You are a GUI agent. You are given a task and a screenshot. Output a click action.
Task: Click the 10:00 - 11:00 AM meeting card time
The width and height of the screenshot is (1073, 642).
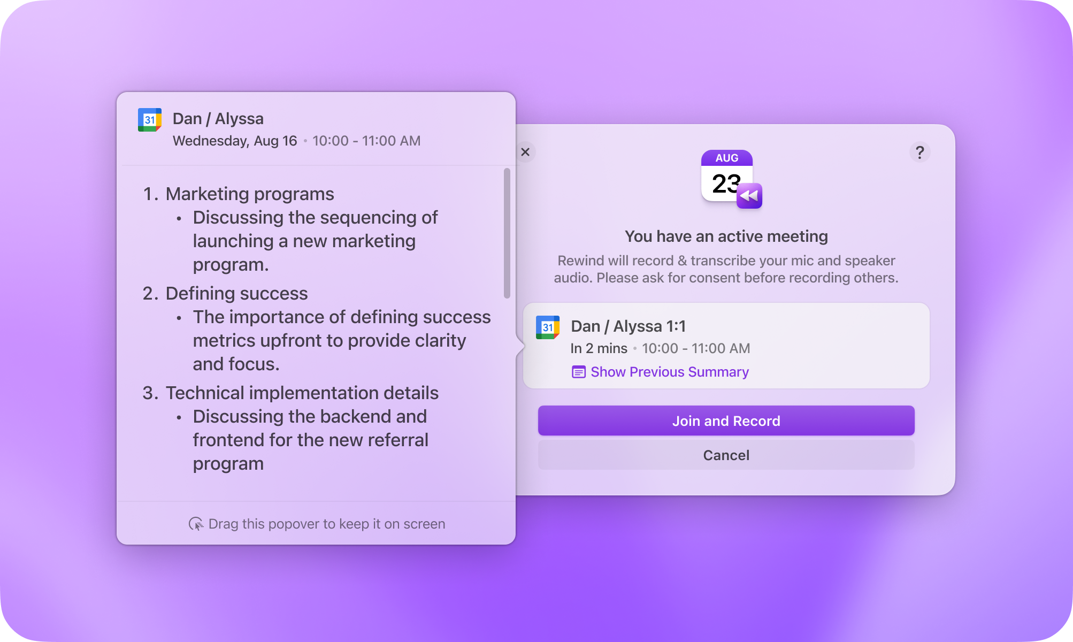tap(695, 348)
